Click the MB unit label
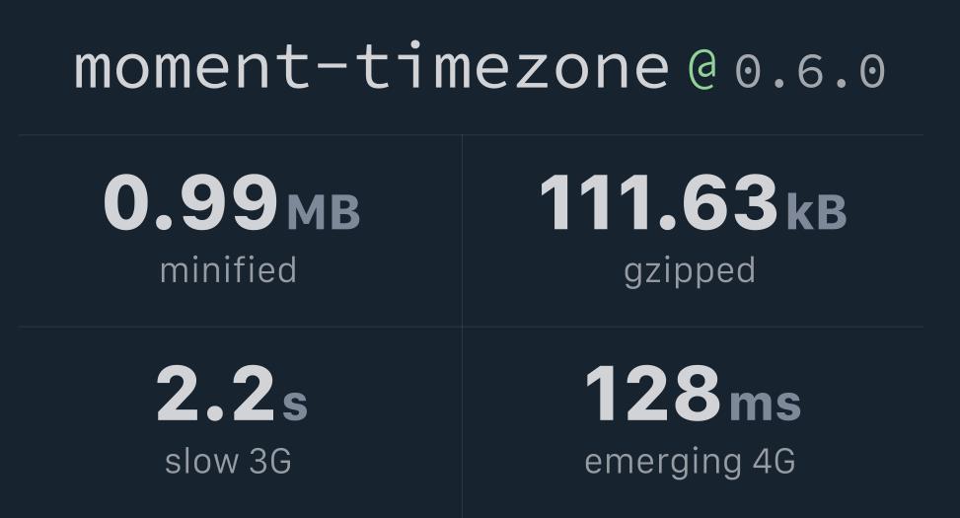960x518 pixels. point(323,213)
